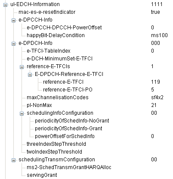This screenshot has width=173, height=179.
Task: Select happyBit-DelayCondition entry
Action: point(56,35)
